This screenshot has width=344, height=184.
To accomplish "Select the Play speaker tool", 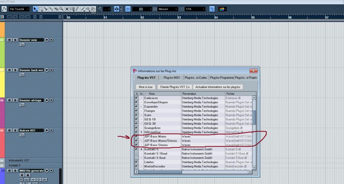I will 88,9.
